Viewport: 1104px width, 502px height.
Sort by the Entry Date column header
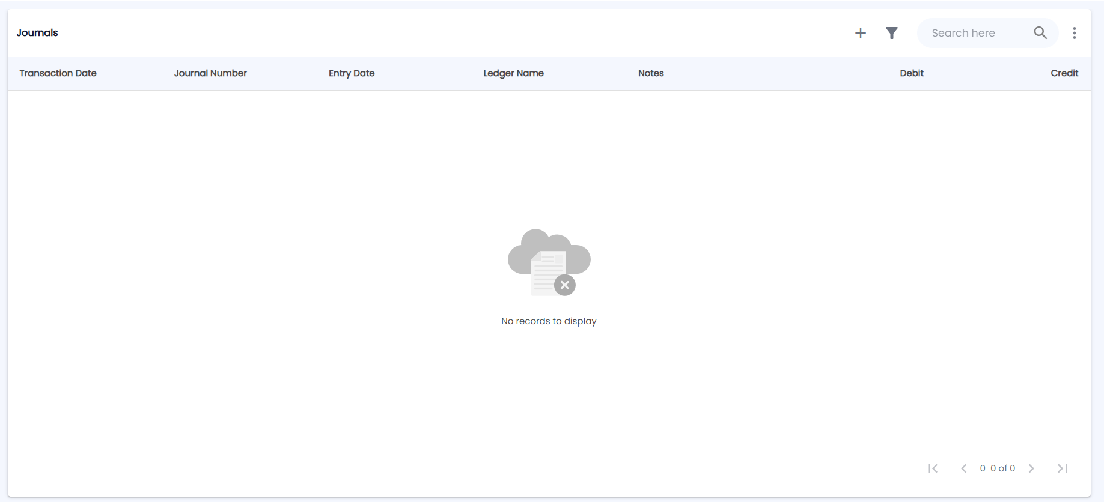pyautogui.click(x=352, y=73)
